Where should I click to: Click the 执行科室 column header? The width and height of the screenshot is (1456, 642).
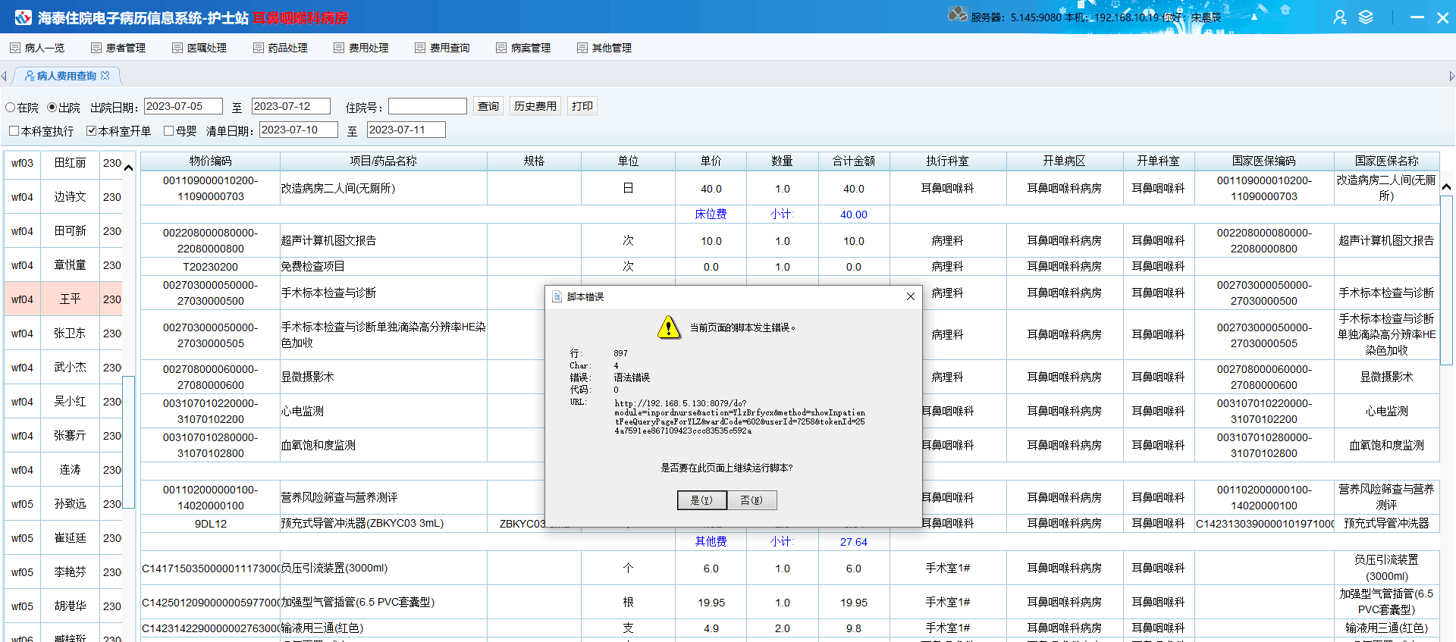click(948, 161)
